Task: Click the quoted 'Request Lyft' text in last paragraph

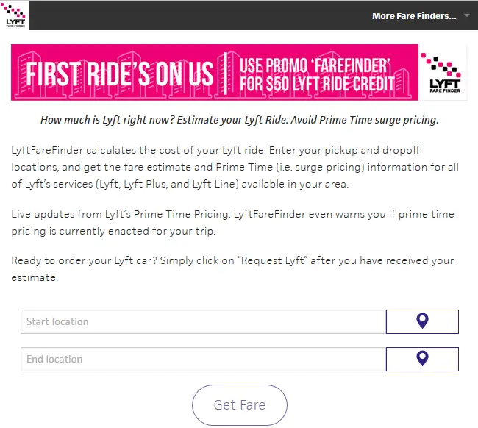Action: tap(272, 260)
